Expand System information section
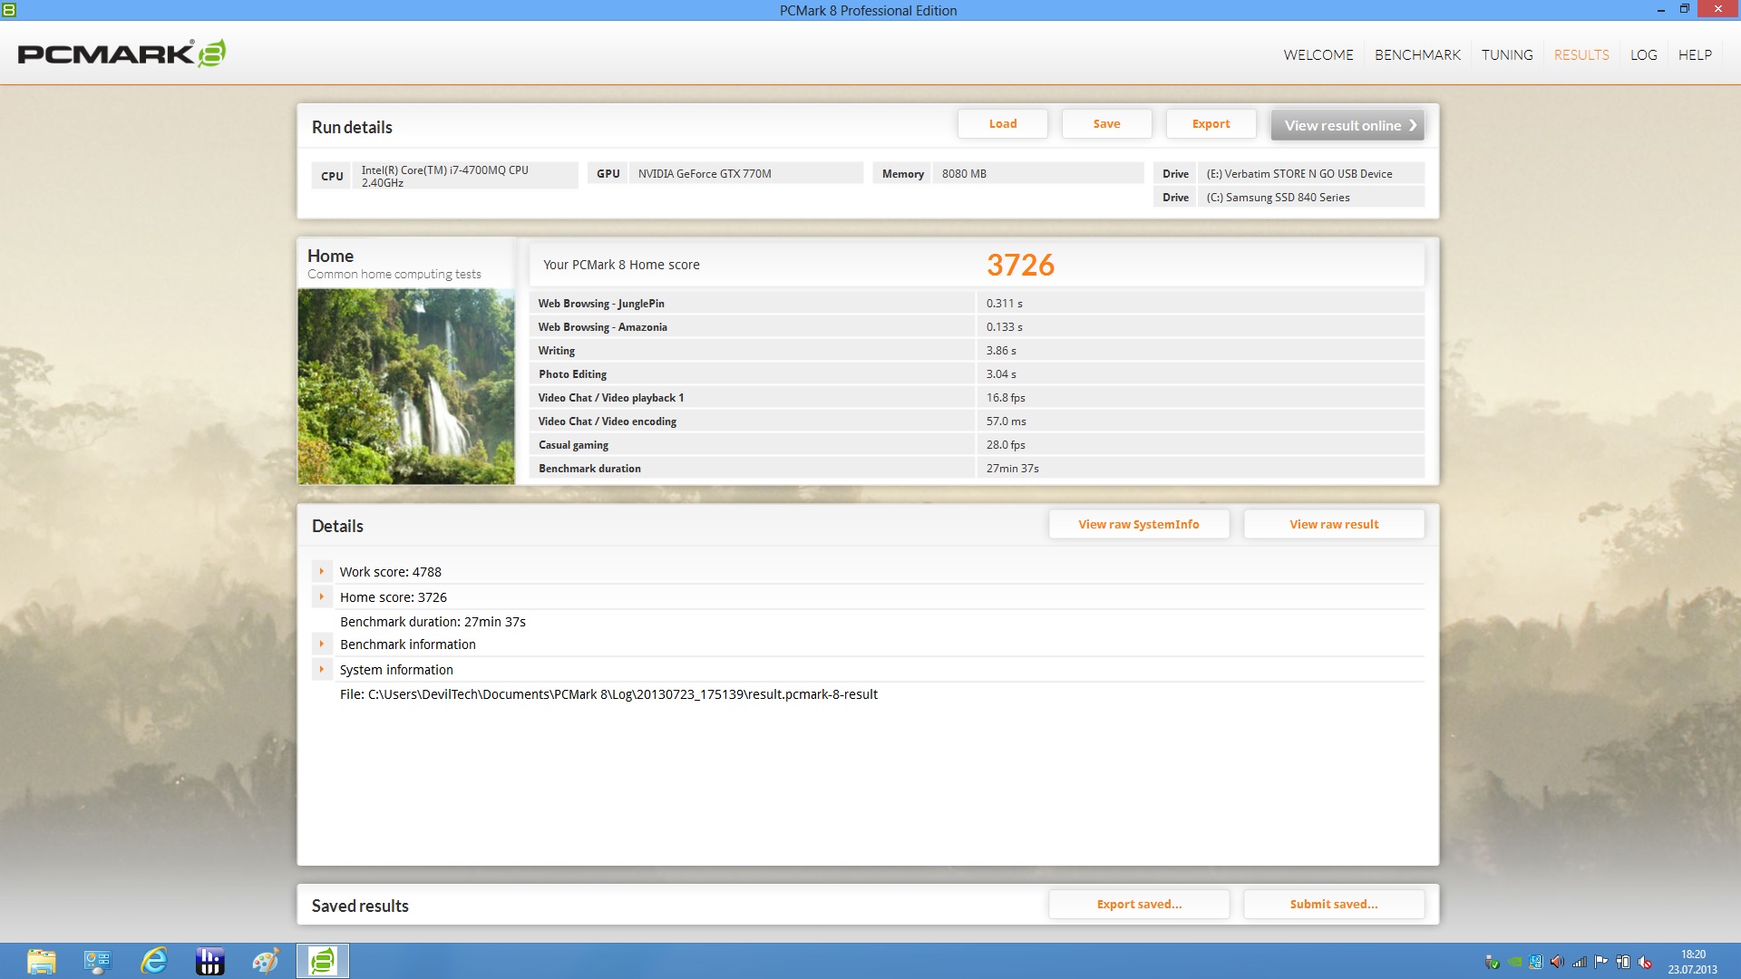 (321, 669)
